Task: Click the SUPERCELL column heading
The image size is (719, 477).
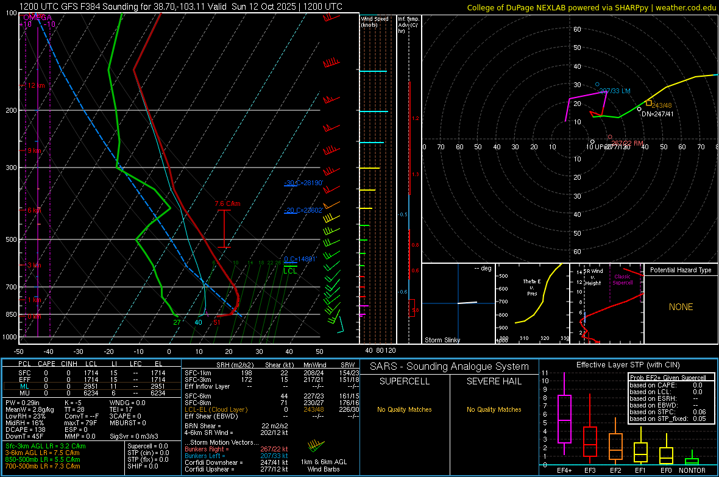Action: pyautogui.click(x=405, y=381)
